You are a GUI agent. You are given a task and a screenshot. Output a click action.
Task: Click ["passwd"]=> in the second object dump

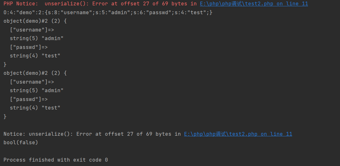pos(29,99)
